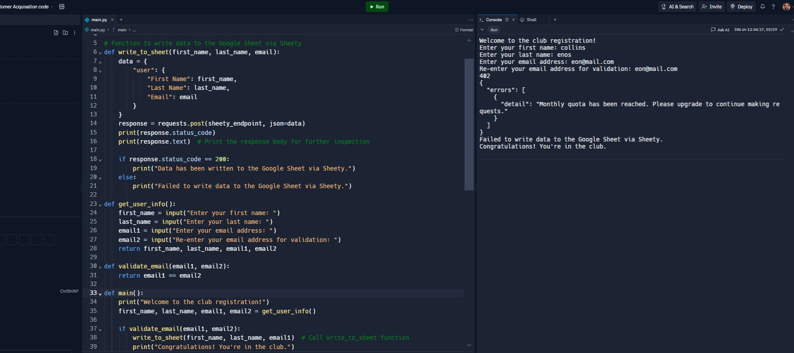Open the database panel icon beside project name
The height and width of the screenshot is (353, 794).
(62, 7)
